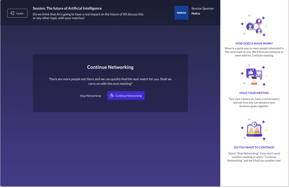
Task: Click the 'Nokia' sponsor name text
Action: (196, 13)
